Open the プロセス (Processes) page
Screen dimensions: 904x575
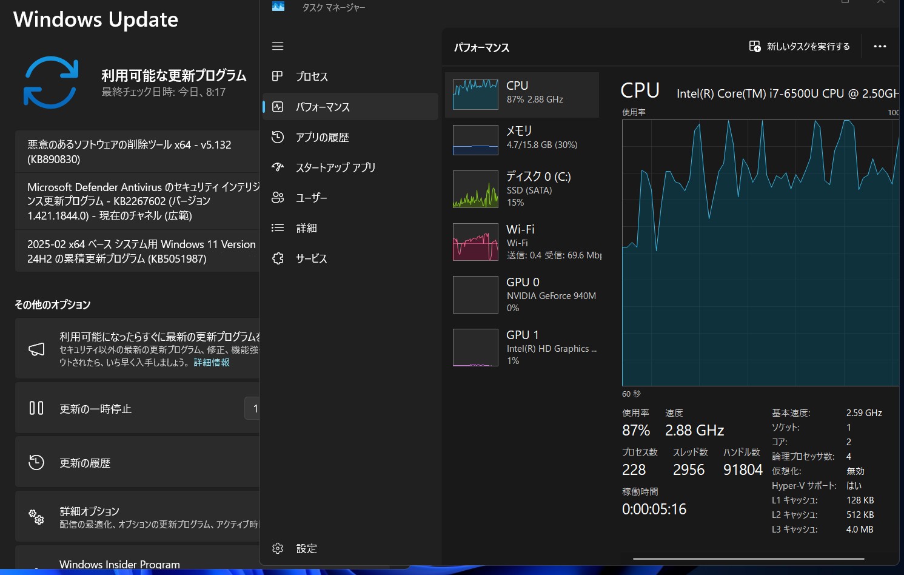click(x=312, y=76)
